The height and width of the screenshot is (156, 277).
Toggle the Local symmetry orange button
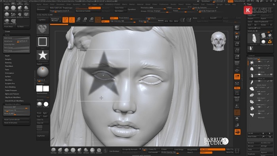pos(237,77)
